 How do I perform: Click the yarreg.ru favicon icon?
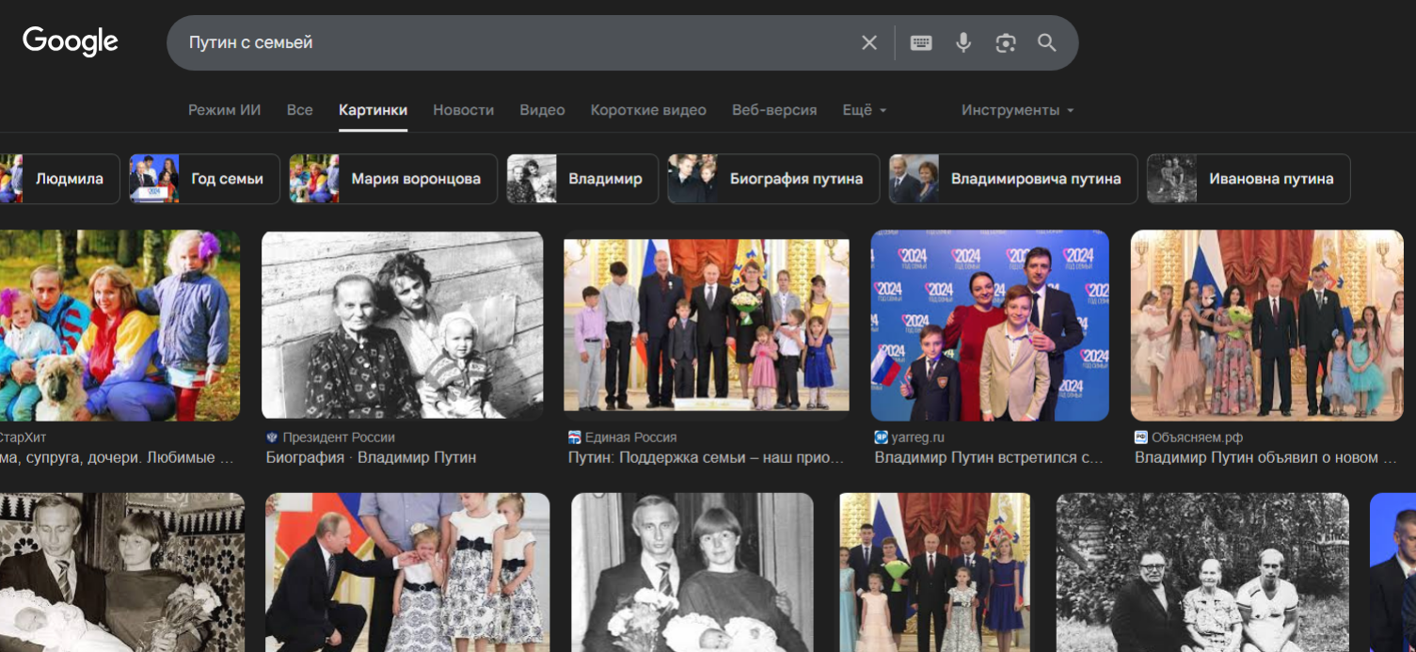pyautogui.click(x=882, y=437)
